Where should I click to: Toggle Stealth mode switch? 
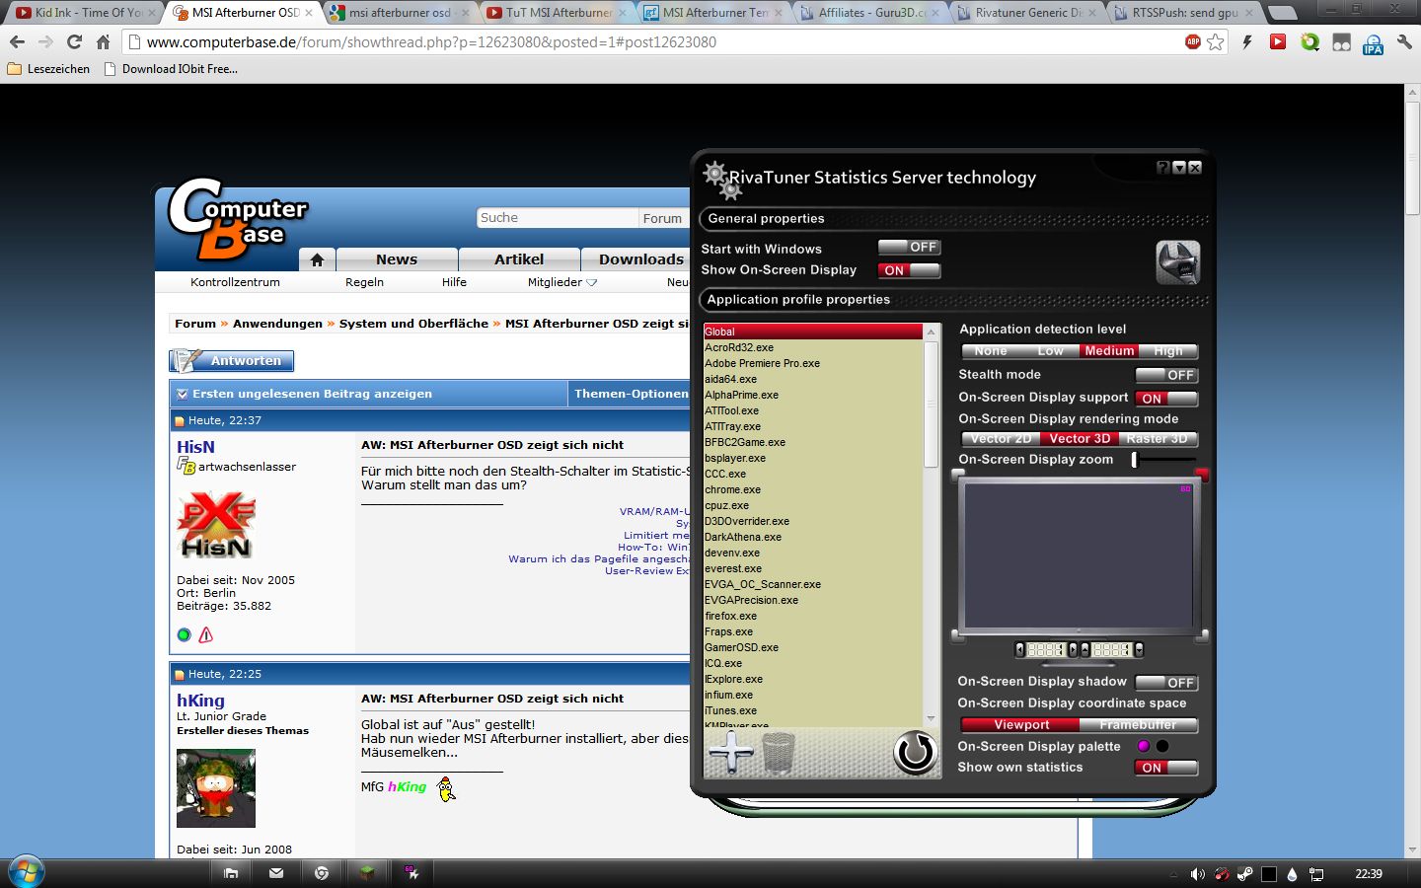coord(1166,375)
